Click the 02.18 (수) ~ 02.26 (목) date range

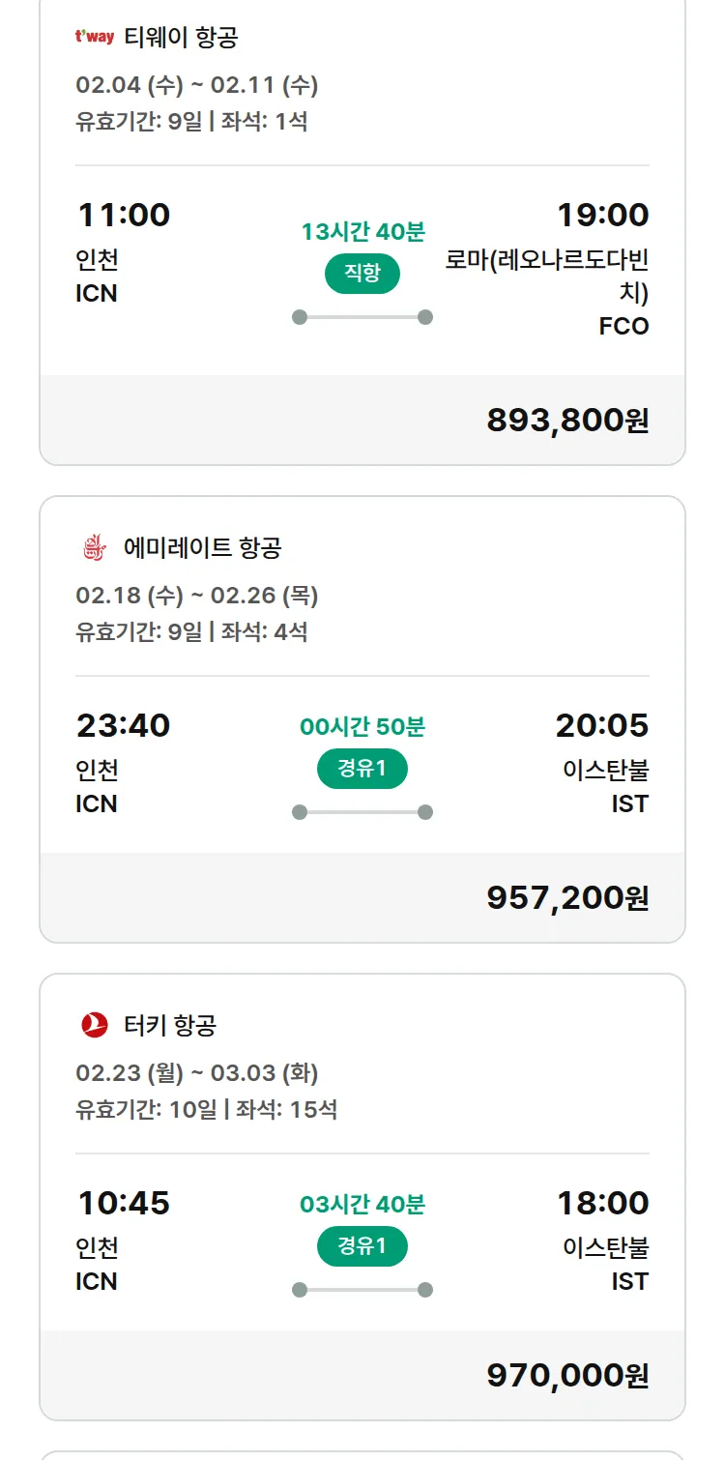(x=197, y=597)
